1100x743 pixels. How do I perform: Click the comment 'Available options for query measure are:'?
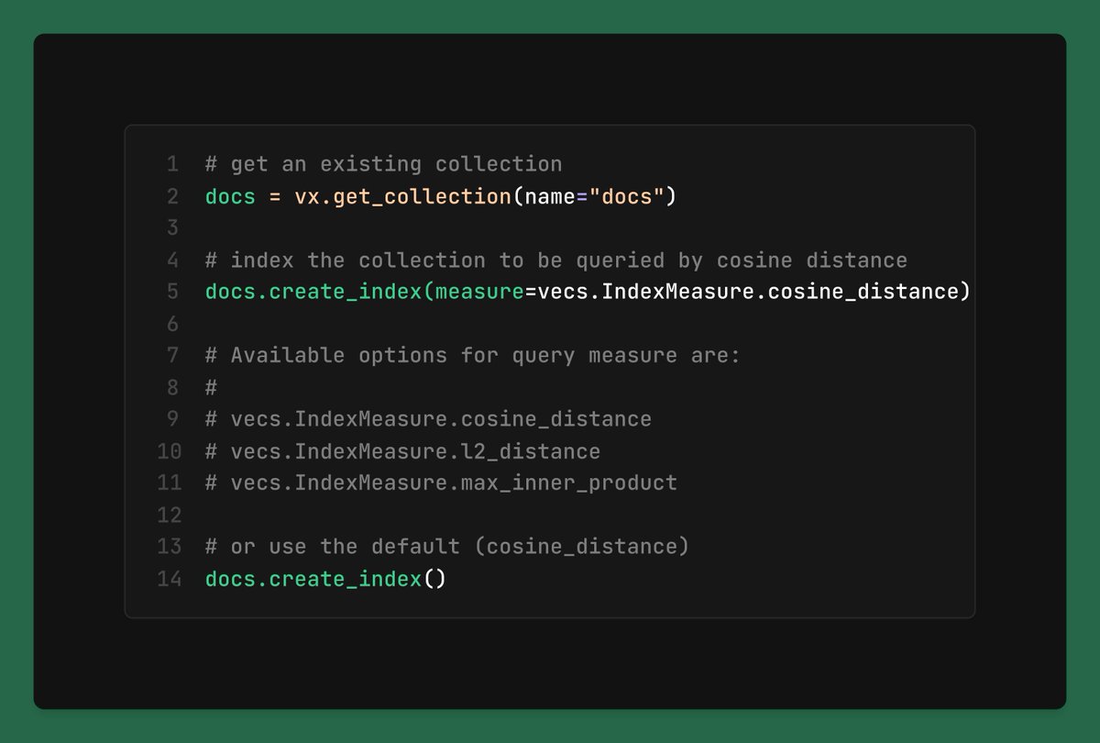pos(472,356)
